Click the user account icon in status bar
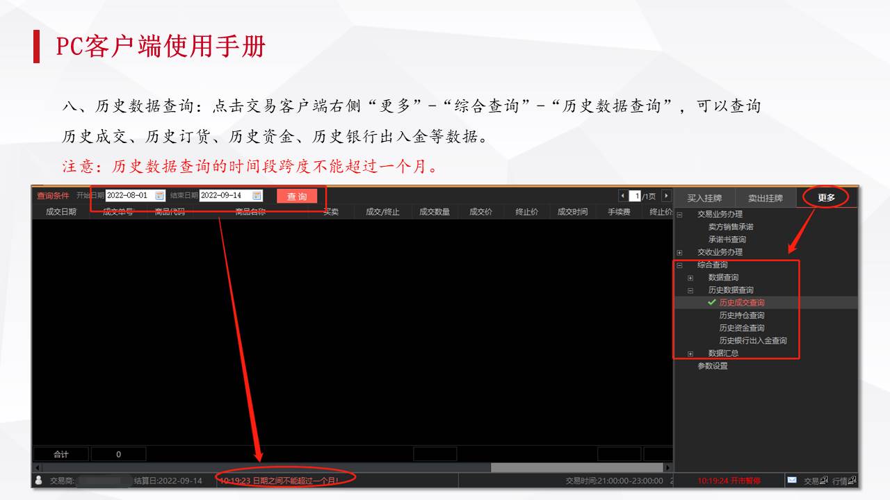Screen dimensions: 890x500 tap(38, 480)
